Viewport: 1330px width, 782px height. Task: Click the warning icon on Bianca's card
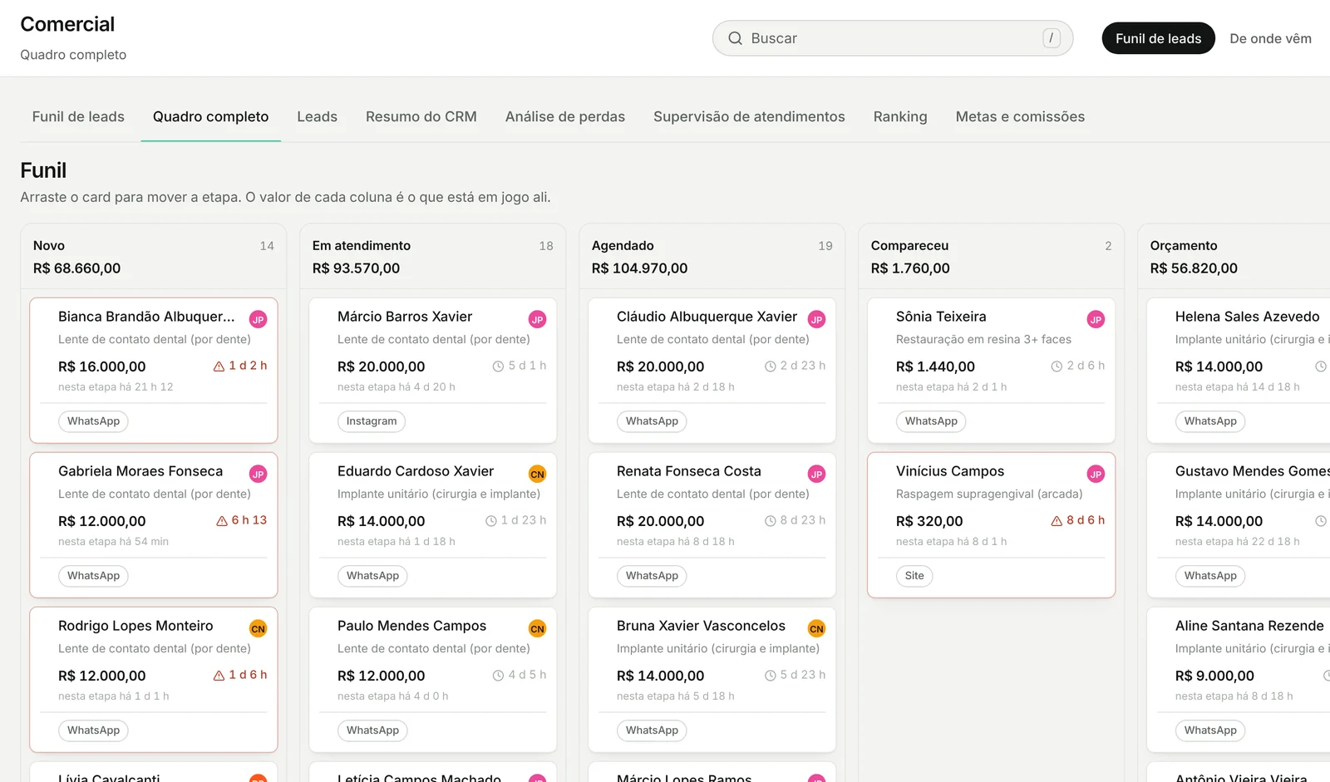point(219,366)
